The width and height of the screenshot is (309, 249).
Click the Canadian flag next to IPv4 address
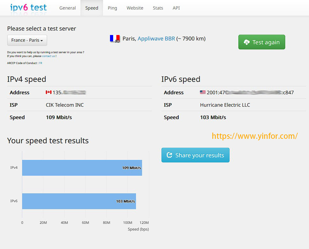point(49,92)
